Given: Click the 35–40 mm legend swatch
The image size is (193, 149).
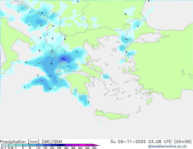Looking at the screenshot, I should [x=75, y=145].
